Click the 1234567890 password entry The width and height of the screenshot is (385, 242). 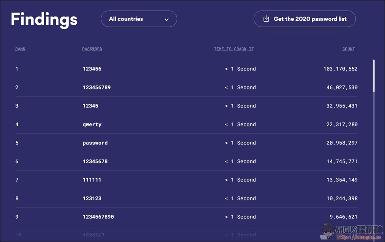coord(98,217)
